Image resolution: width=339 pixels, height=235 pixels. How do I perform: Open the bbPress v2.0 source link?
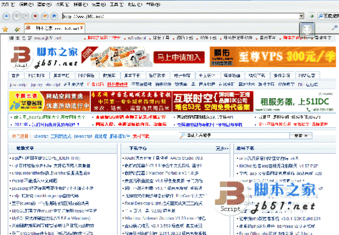tap(277, 226)
